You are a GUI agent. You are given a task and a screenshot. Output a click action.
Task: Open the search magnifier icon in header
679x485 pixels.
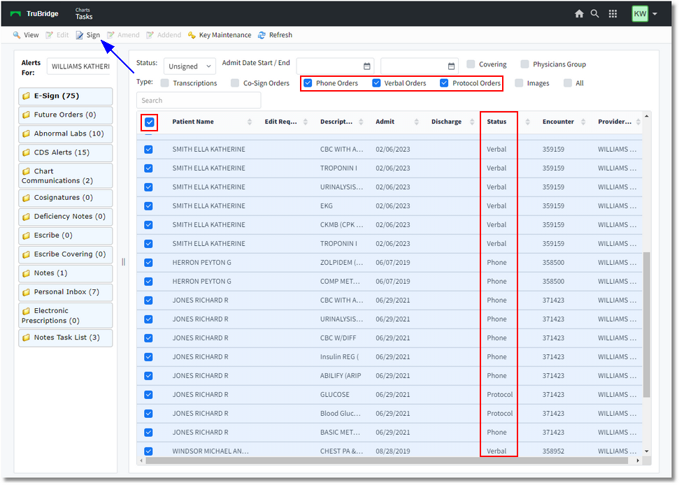(x=595, y=14)
